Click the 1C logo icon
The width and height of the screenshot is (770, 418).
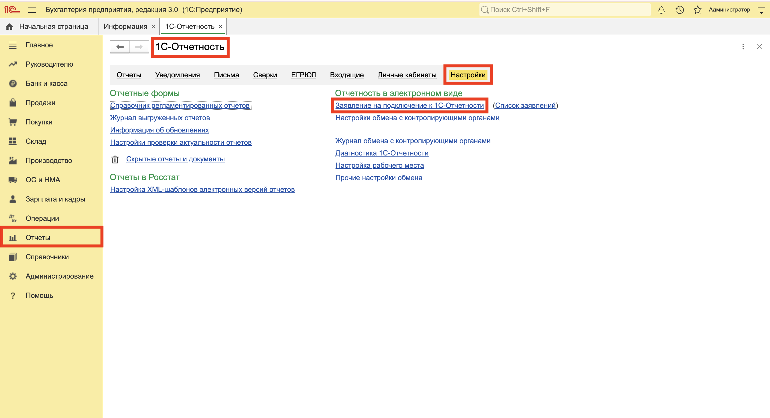(12, 10)
